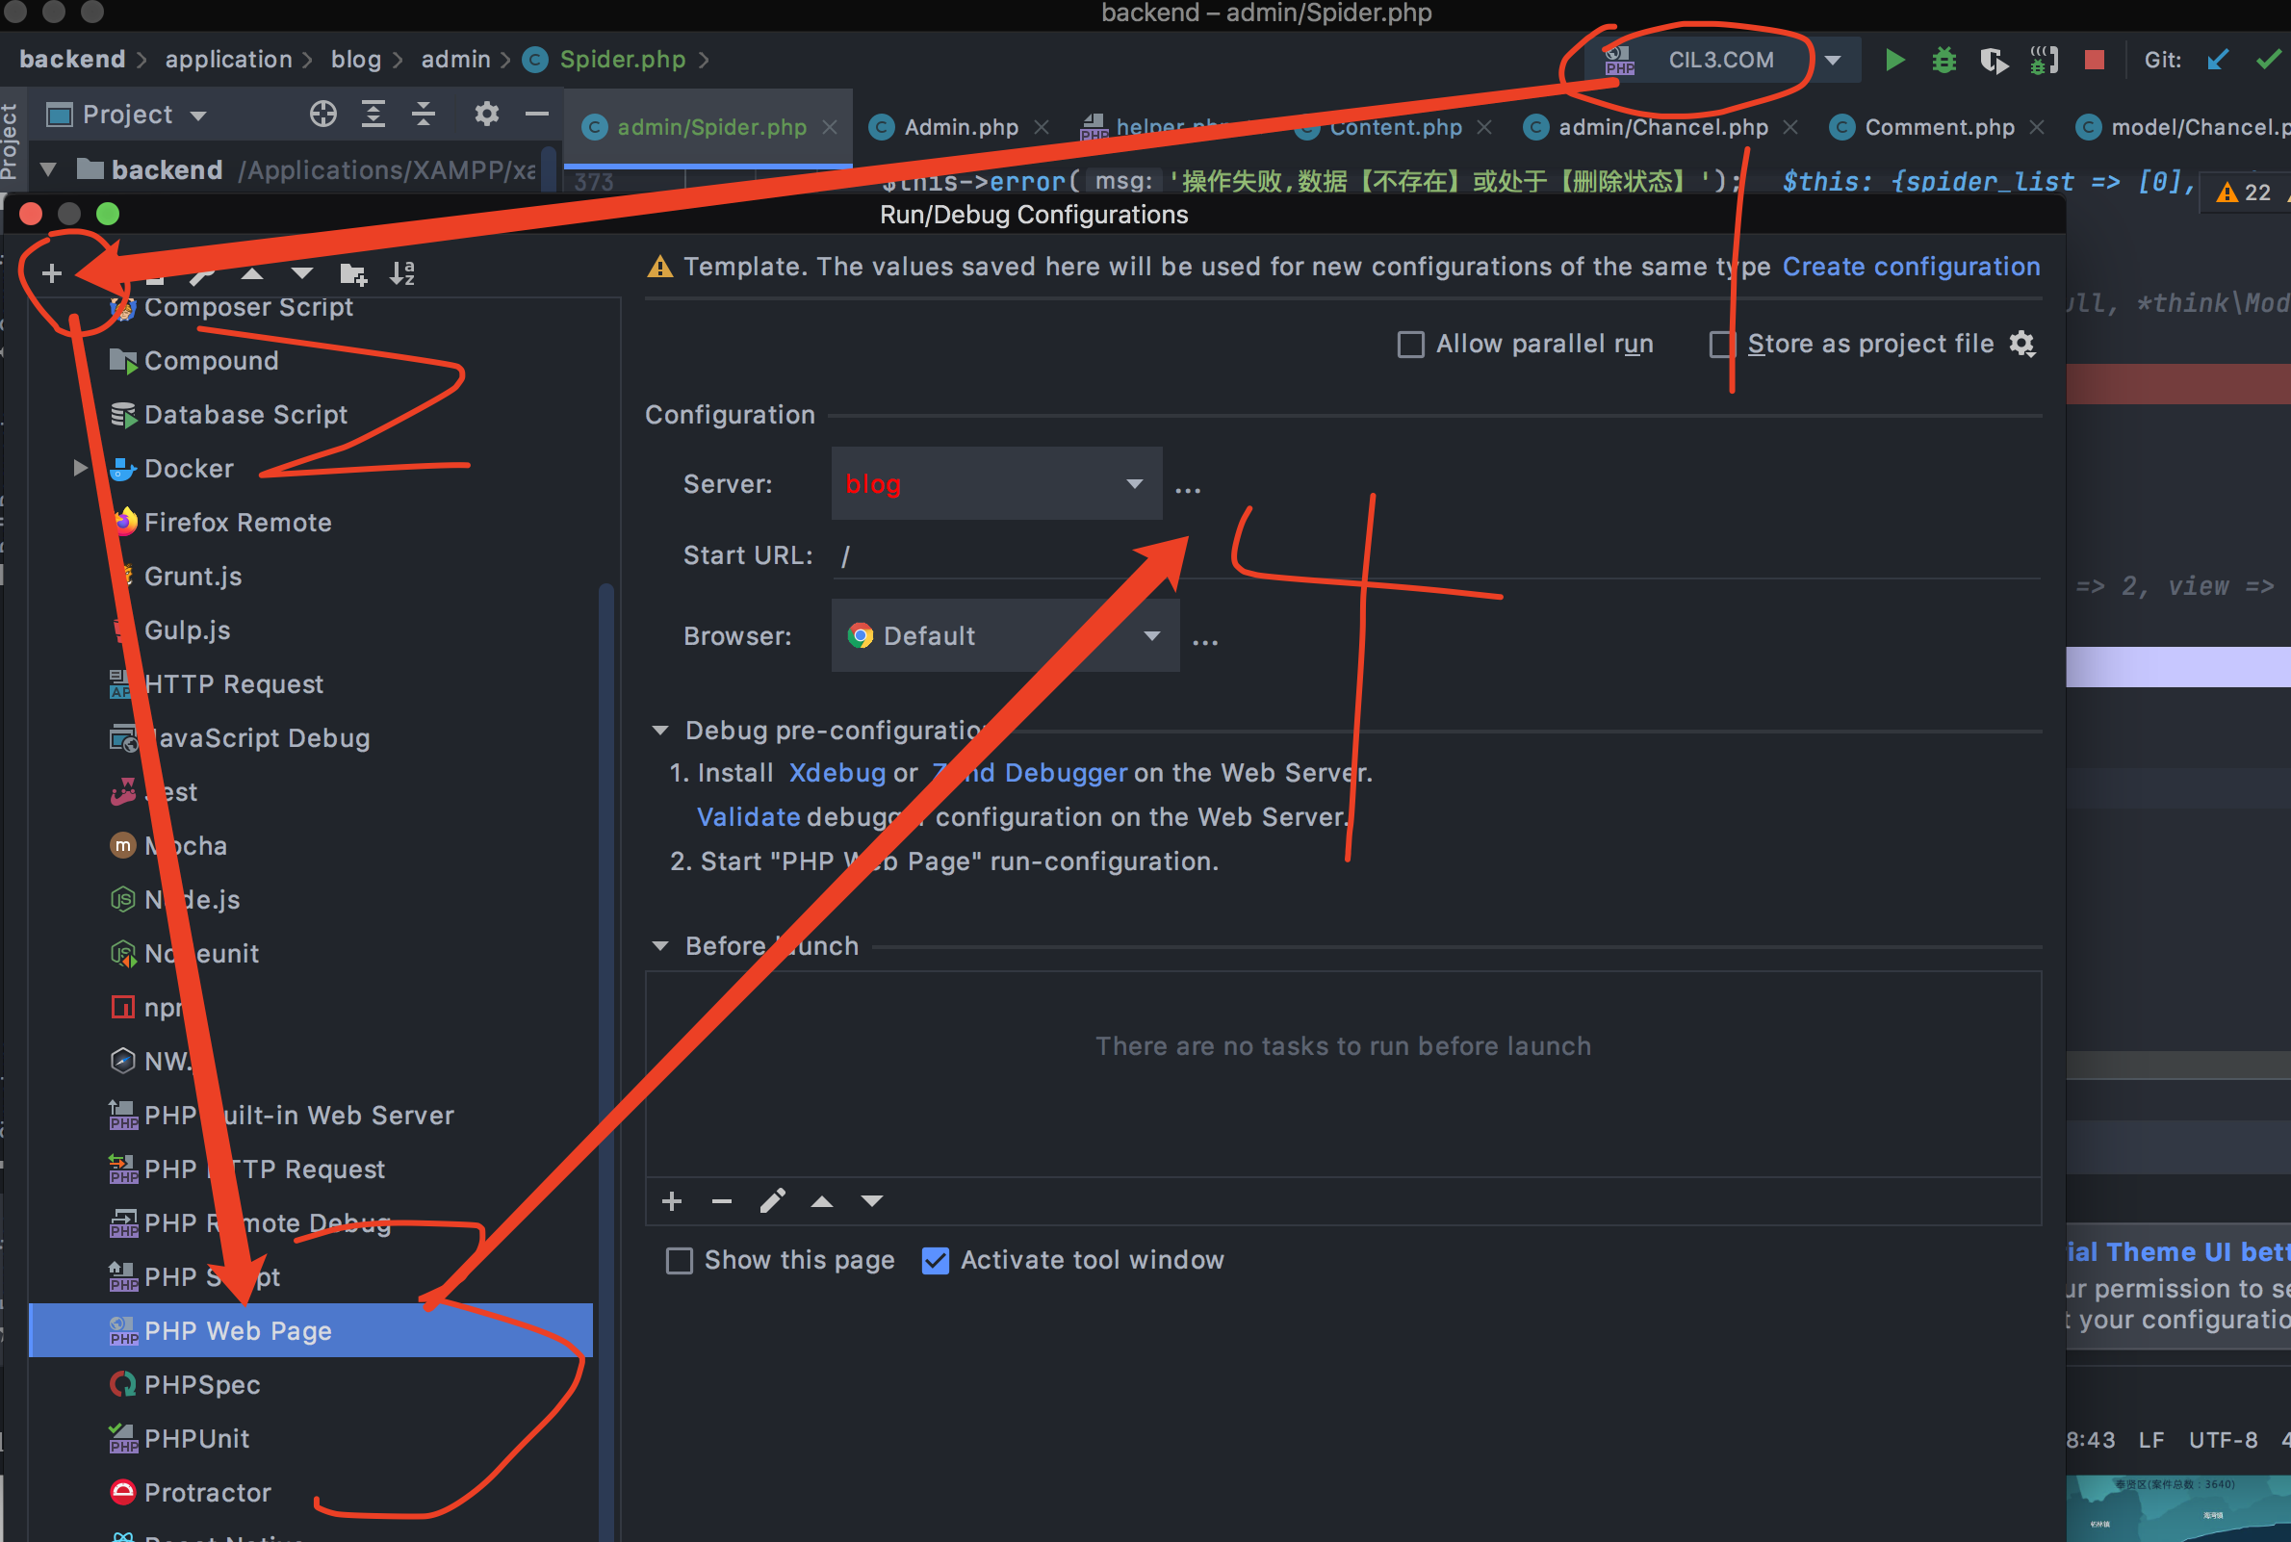
Task: Click Add New Configuration plus icon
Action: pyautogui.click(x=52, y=273)
